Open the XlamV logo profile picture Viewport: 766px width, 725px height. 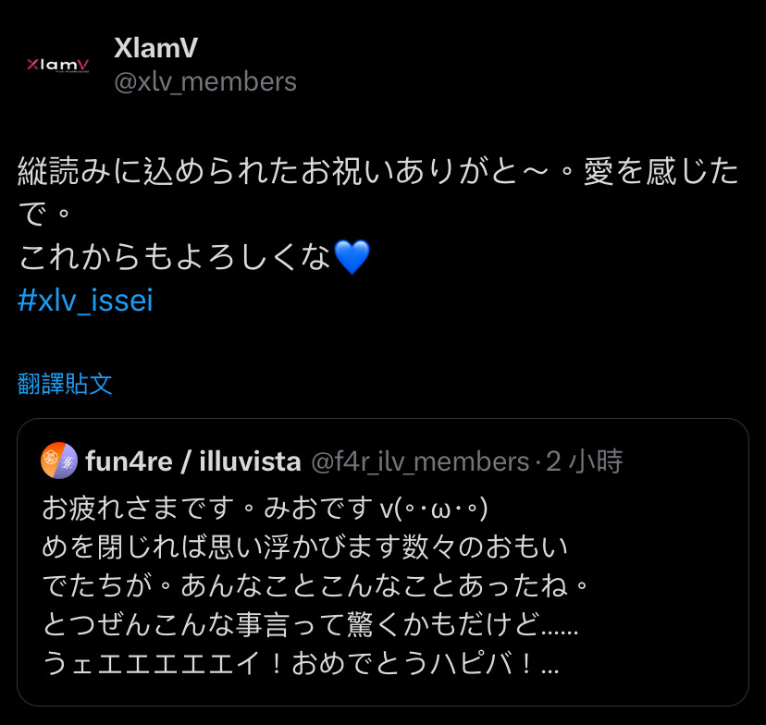point(57,65)
